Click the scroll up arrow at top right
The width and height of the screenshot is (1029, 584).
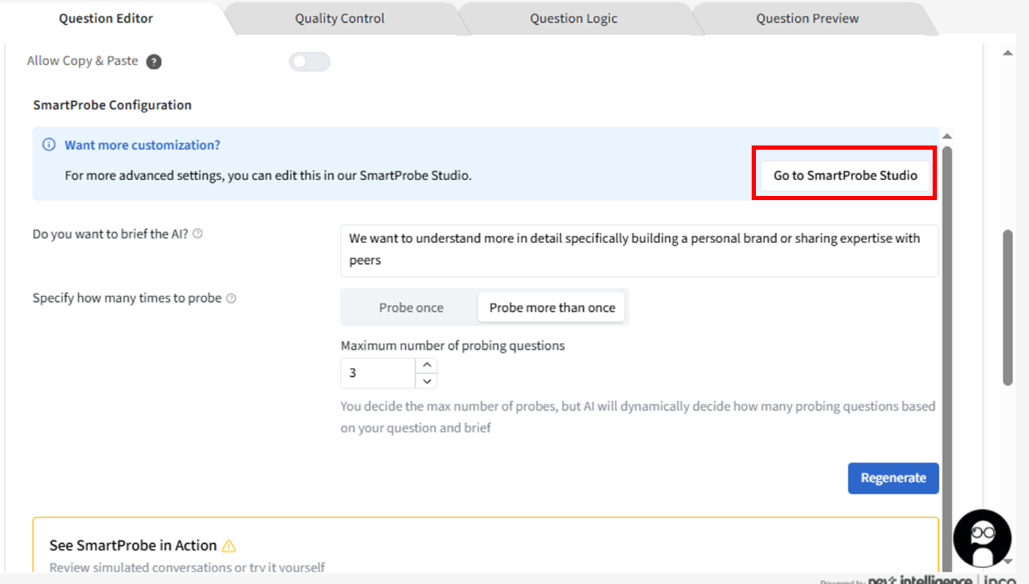(x=1008, y=53)
